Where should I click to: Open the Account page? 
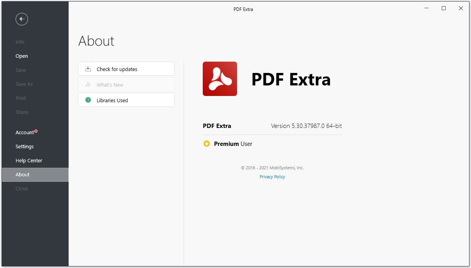click(x=25, y=133)
